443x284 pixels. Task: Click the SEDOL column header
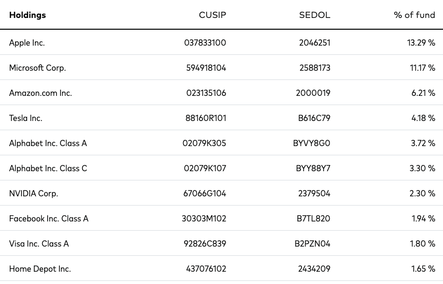click(314, 15)
